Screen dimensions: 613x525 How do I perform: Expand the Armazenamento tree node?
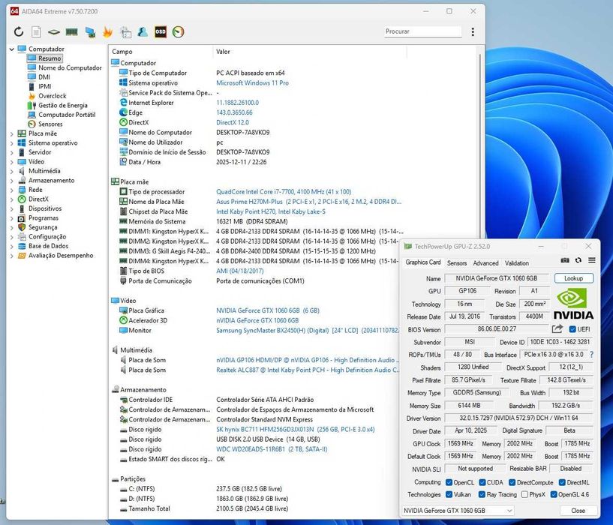pos(12,181)
